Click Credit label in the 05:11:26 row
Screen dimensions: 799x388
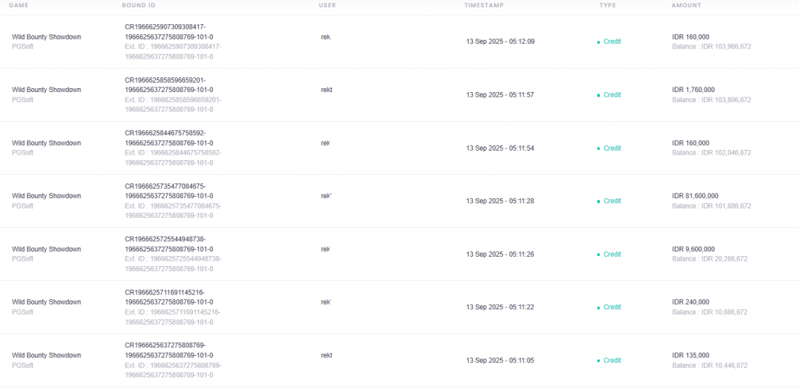[x=612, y=254]
